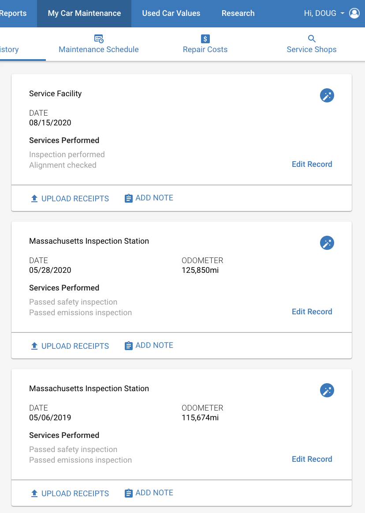Edit Record for 08/15/2020 service

[x=312, y=164]
